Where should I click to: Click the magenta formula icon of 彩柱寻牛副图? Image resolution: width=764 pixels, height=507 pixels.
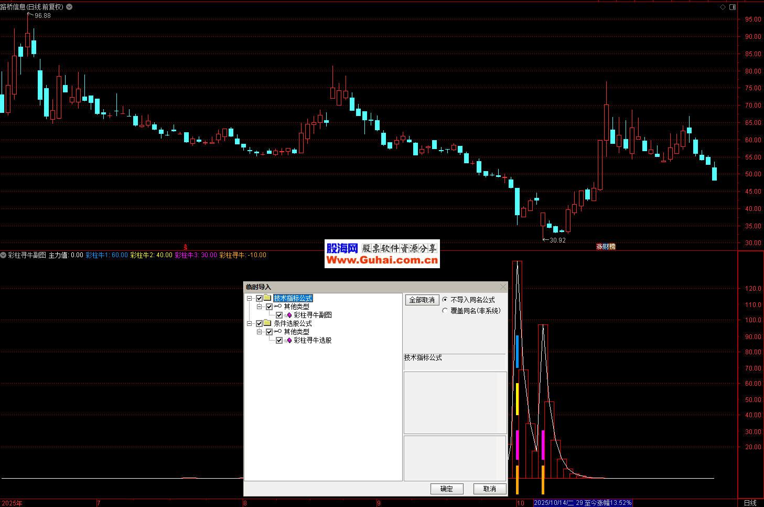click(x=289, y=315)
